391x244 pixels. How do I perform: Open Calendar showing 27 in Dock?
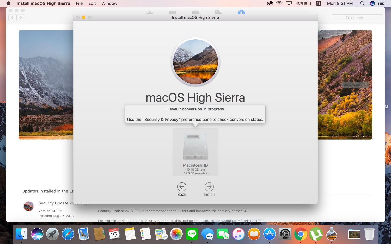click(x=114, y=234)
